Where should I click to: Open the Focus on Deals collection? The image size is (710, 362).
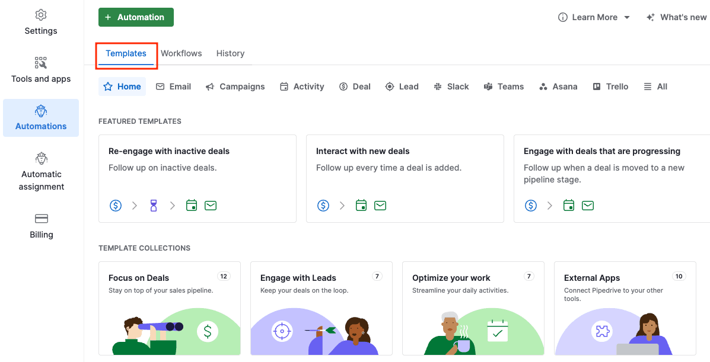click(x=170, y=308)
